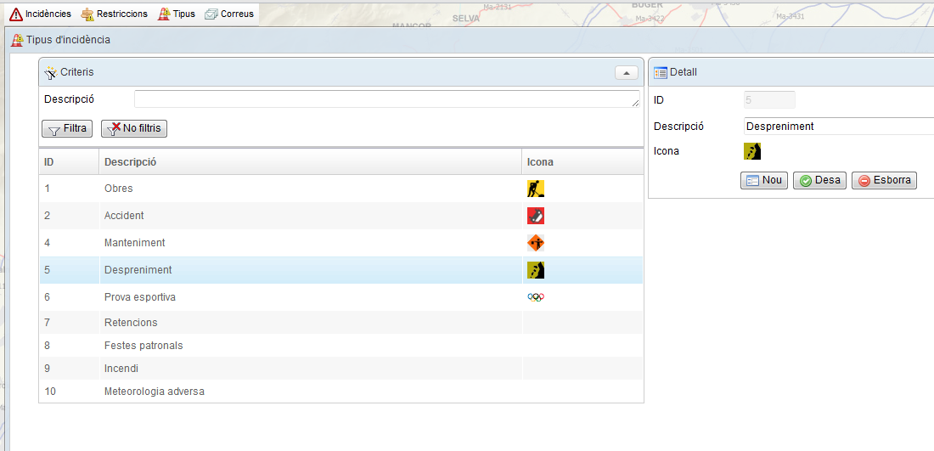The image size is (934, 451).
Task: Click the Icona image in Detall panel
Action: tap(752, 151)
